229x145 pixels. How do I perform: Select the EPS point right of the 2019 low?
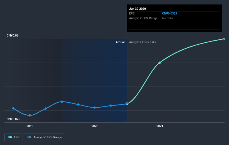click(x=46, y=108)
